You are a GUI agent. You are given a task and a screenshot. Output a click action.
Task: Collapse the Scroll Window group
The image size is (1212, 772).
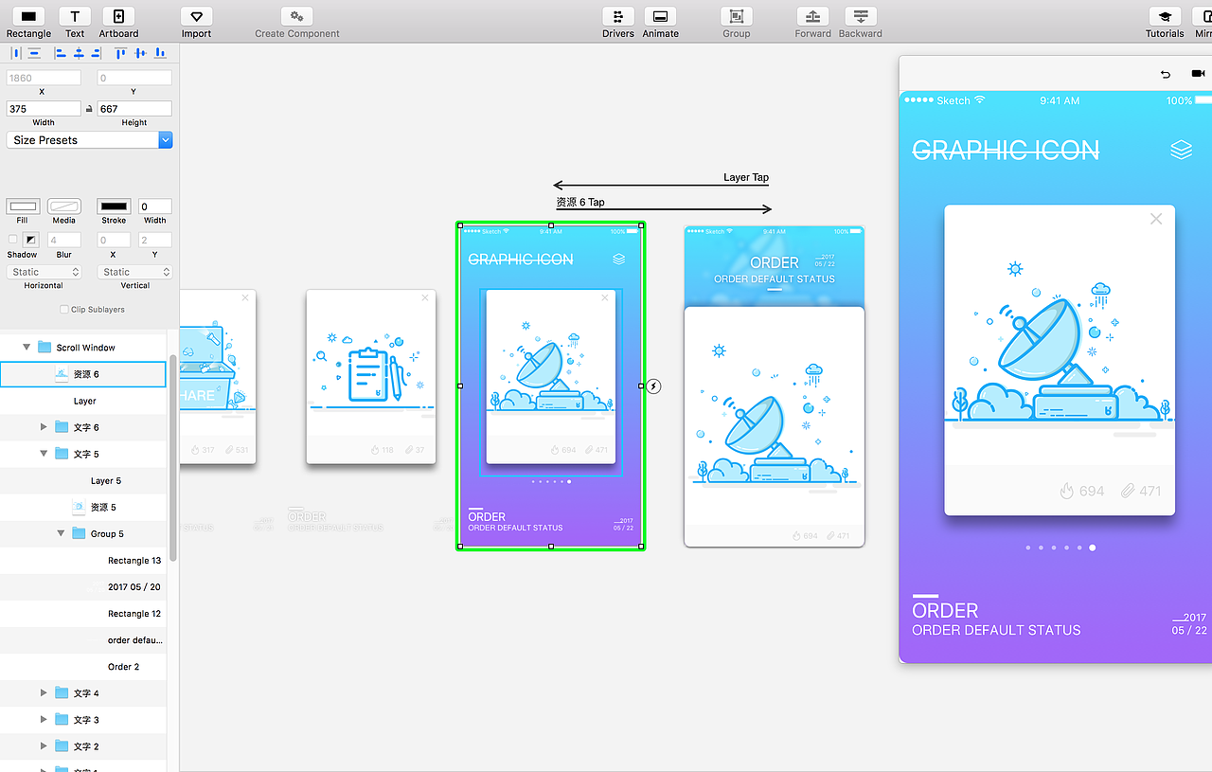pyautogui.click(x=27, y=348)
